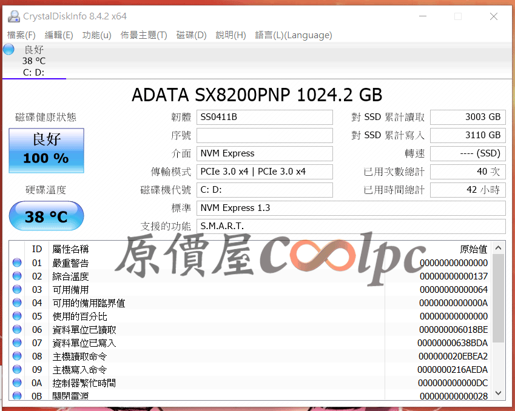Click status orb for attribute 0A 控制器繁忙時間
This screenshot has height=411, width=515.
click(x=17, y=383)
